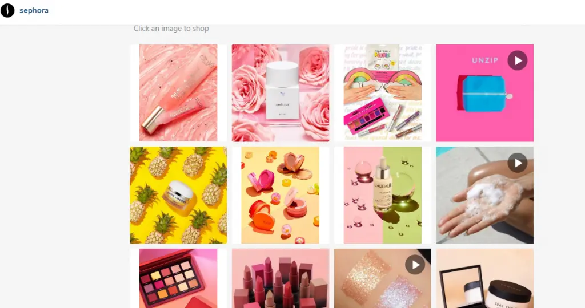This screenshot has height=308, width=585.
Task: Play the foaming cleanser hands video
Action: point(518,163)
